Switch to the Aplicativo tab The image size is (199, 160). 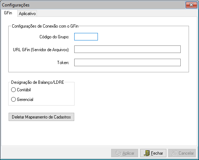(27, 14)
